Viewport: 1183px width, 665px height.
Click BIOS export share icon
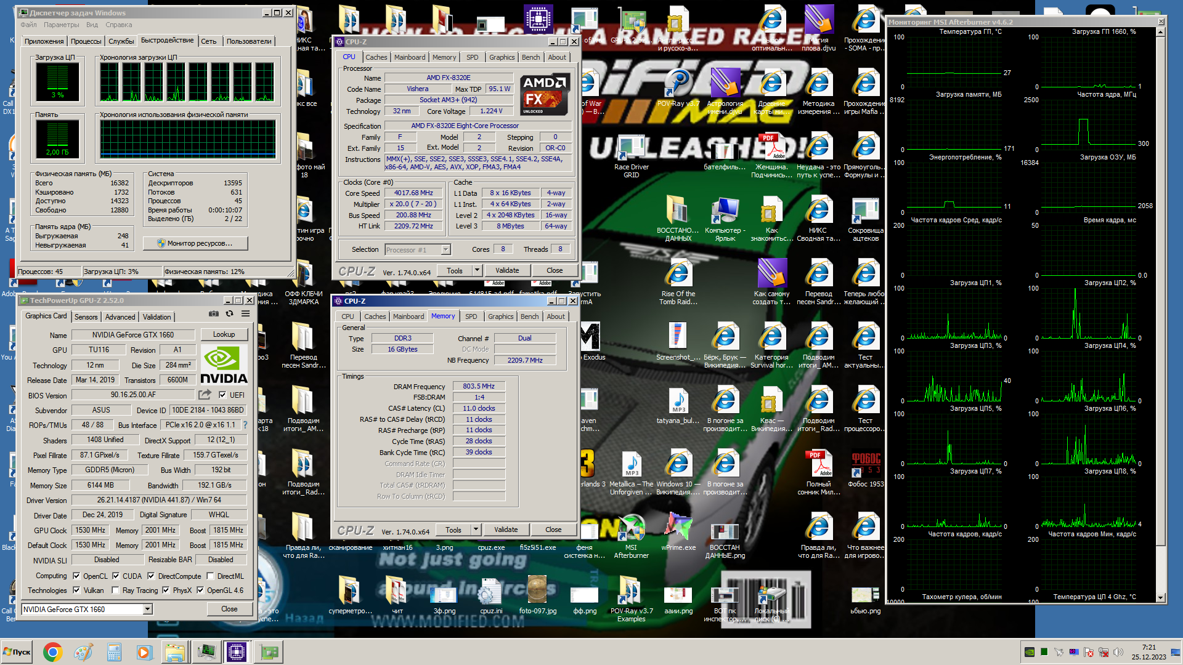205,395
